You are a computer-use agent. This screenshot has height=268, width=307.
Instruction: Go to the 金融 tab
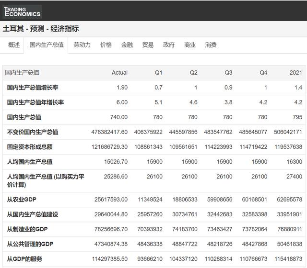(x=127, y=45)
